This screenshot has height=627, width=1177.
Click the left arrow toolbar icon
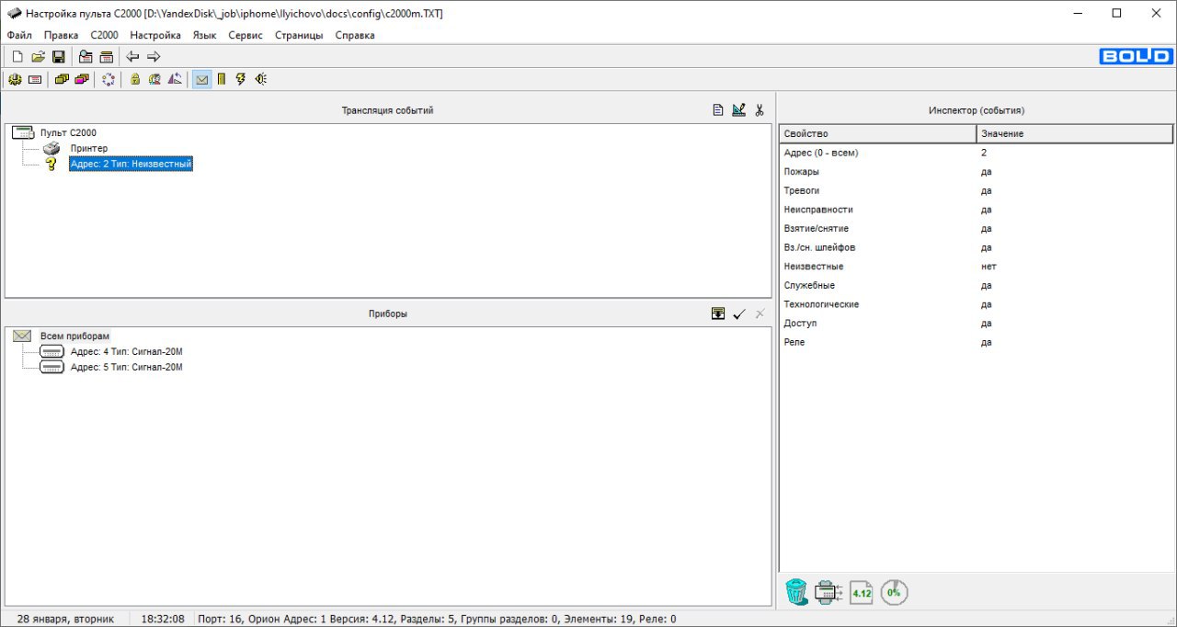click(133, 57)
